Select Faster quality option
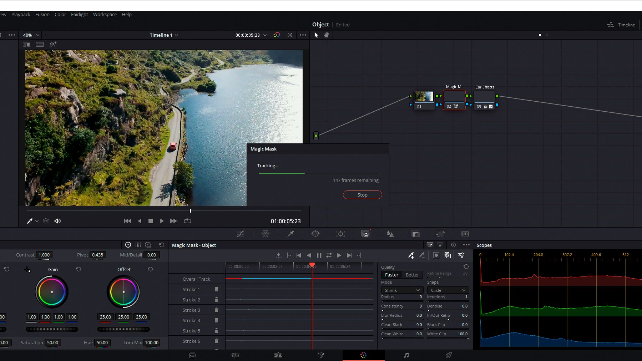Viewport: 642px width, 361px height. pos(391,275)
